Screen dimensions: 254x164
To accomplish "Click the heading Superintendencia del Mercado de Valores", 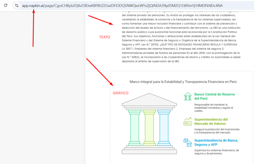I will click(211, 121).
